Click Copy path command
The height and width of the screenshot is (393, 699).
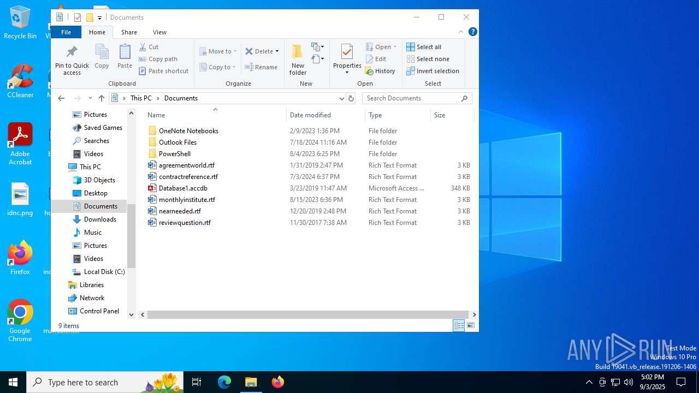pyautogui.click(x=158, y=59)
